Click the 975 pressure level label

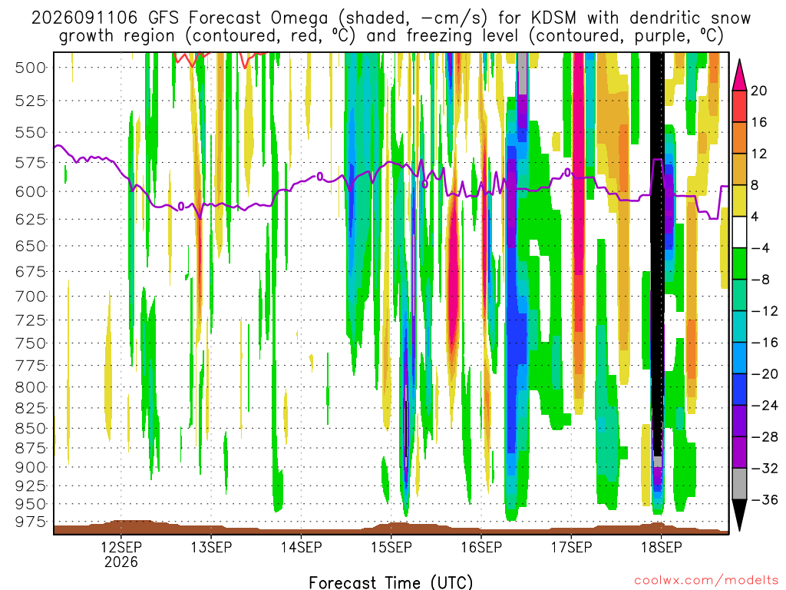[31, 522]
